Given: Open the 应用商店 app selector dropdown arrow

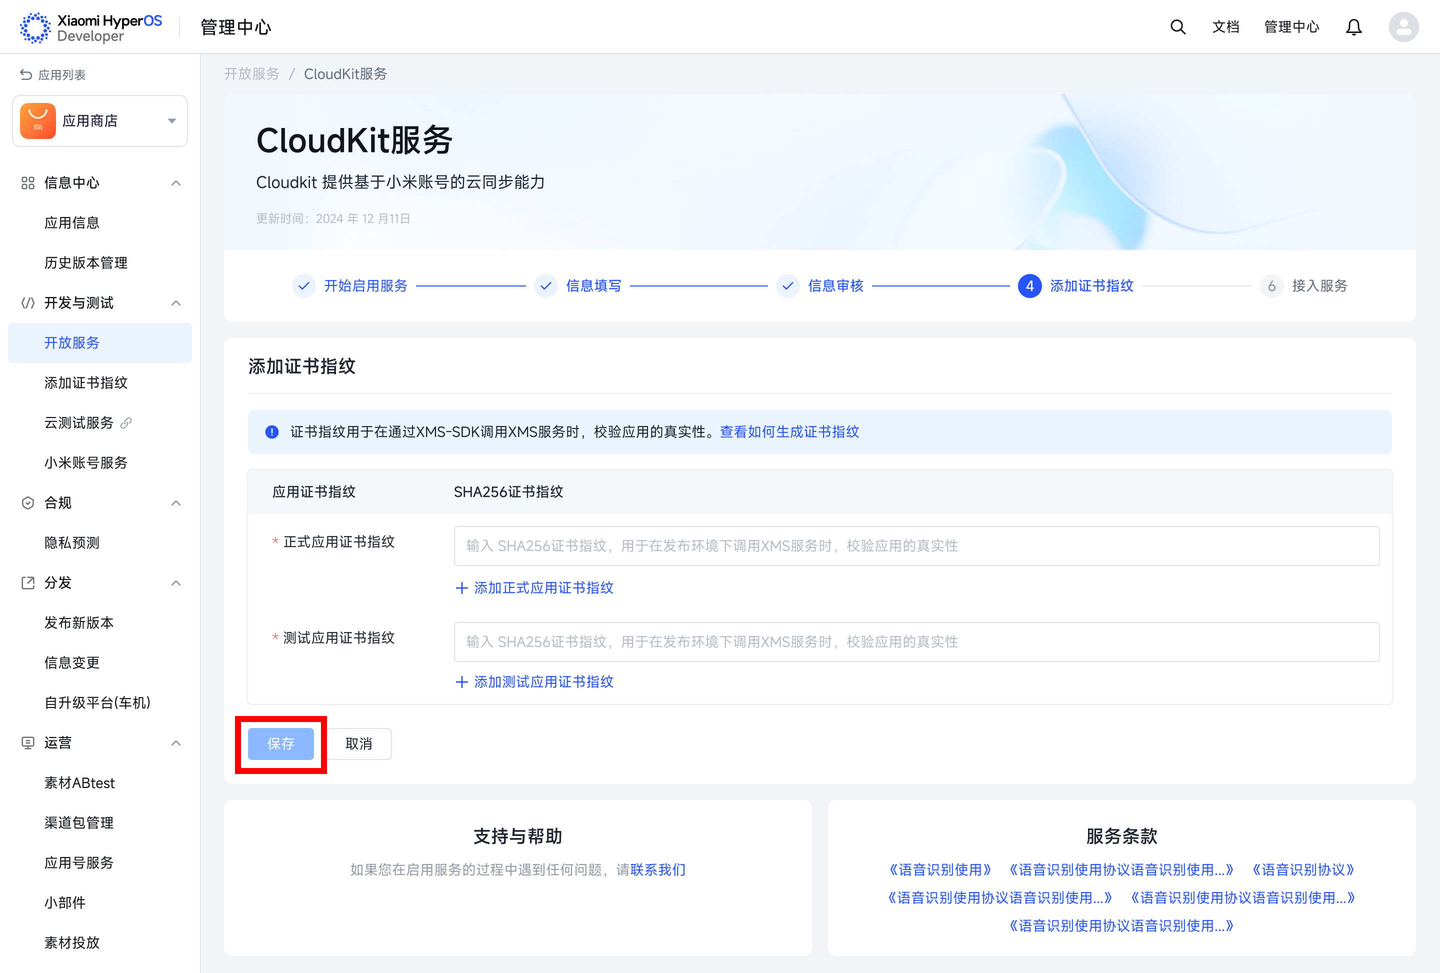Looking at the screenshot, I should [x=172, y=121].
